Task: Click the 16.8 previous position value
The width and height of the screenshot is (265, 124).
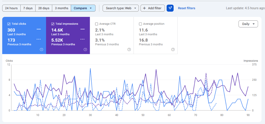Action: pos(143,40)
